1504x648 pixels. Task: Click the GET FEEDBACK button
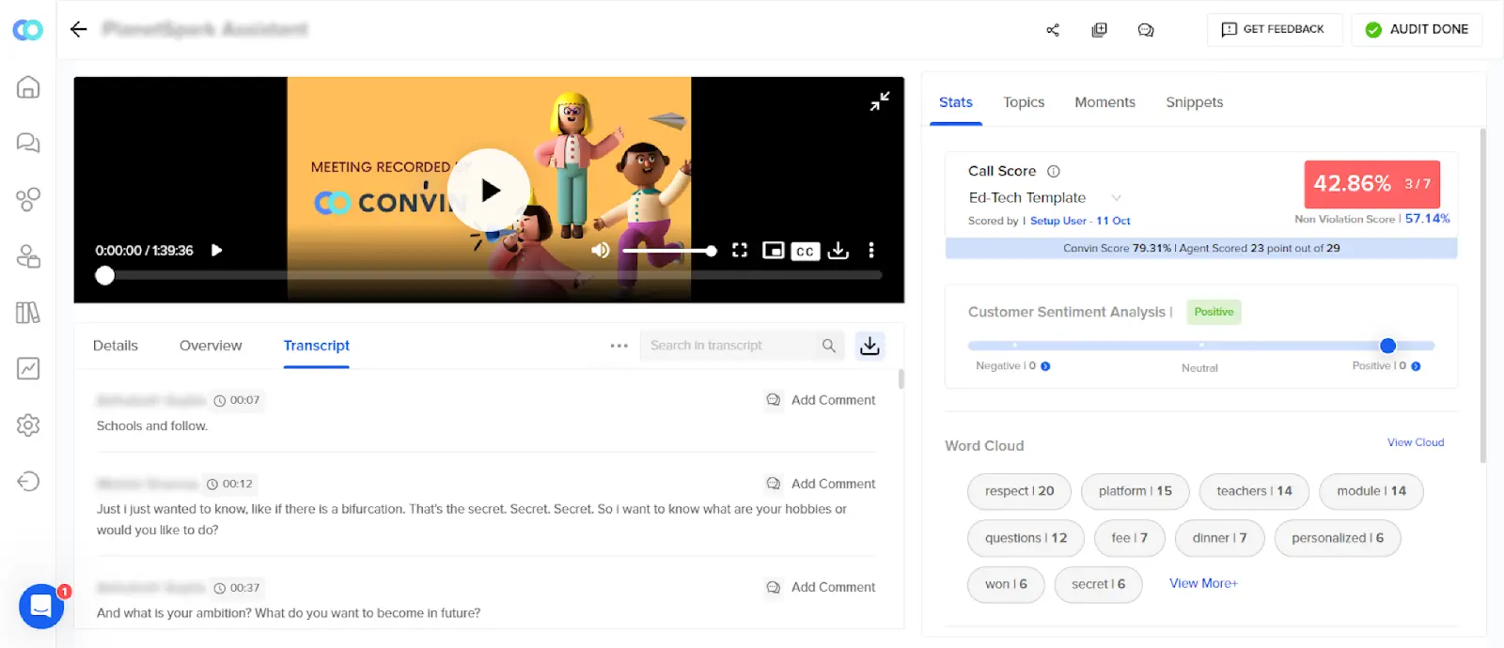coord(1274,29)
